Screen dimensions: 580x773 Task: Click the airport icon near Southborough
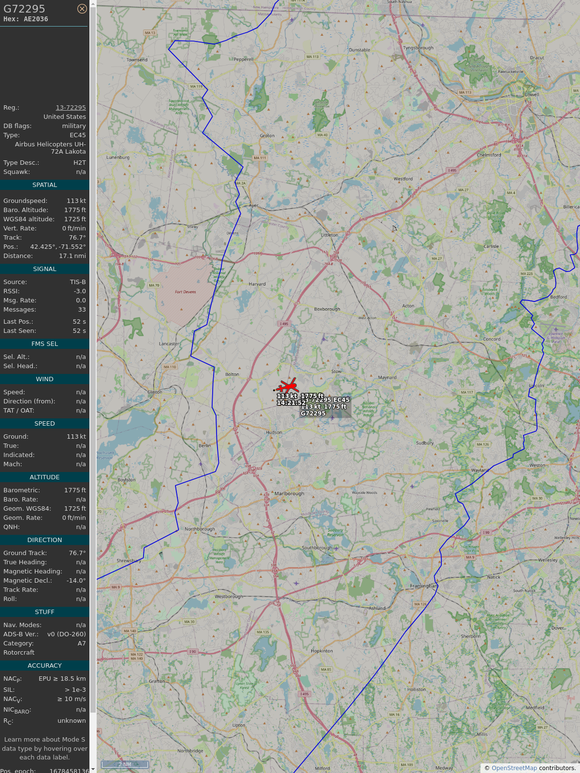(x=336, y=548)
